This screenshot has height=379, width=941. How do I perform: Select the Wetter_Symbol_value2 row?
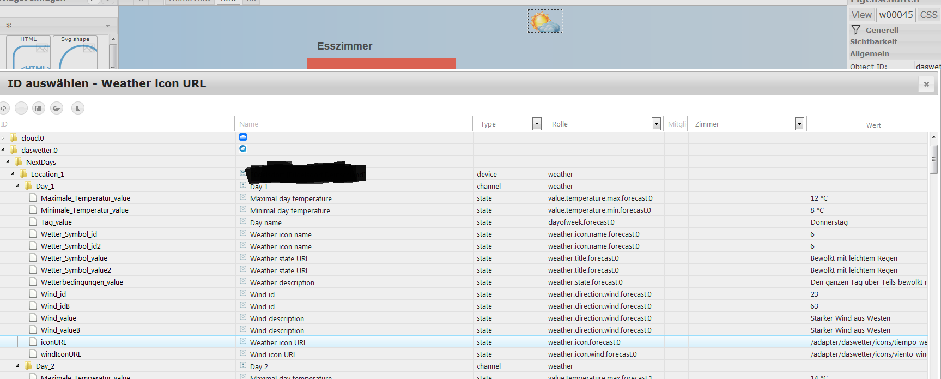[464, 270]
